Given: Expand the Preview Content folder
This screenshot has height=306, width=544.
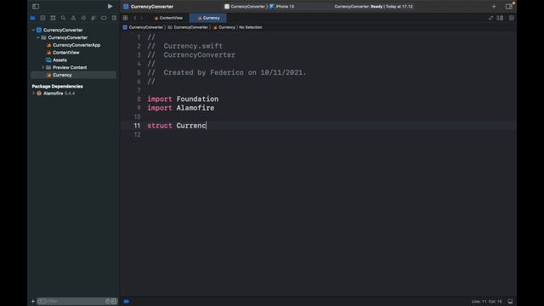Looking at the screenshot, I should pyautogui.click(x=43, y=67).
